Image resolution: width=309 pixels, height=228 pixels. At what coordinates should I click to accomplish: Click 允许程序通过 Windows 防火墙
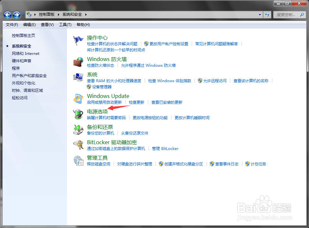pyautogui.click(x=149, y=66)
